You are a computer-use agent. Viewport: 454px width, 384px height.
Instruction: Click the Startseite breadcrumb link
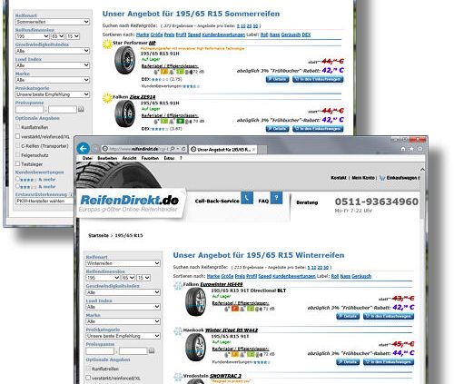click(98, 235)
